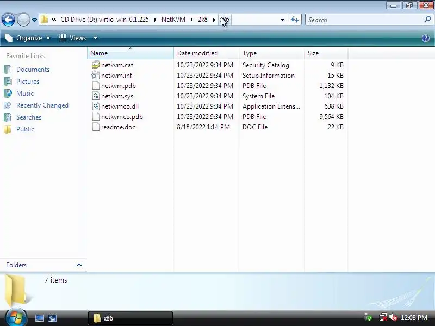The width and height of the screenshot is (435, 326).
Task: Sort files by Type column
Action: 271,53
